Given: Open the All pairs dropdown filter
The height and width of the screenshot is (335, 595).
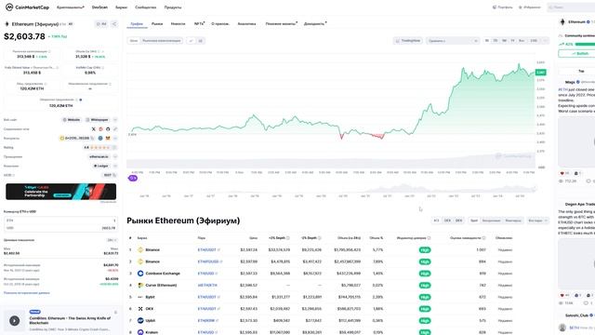Looking at the screenshot, I should [537, 221].
